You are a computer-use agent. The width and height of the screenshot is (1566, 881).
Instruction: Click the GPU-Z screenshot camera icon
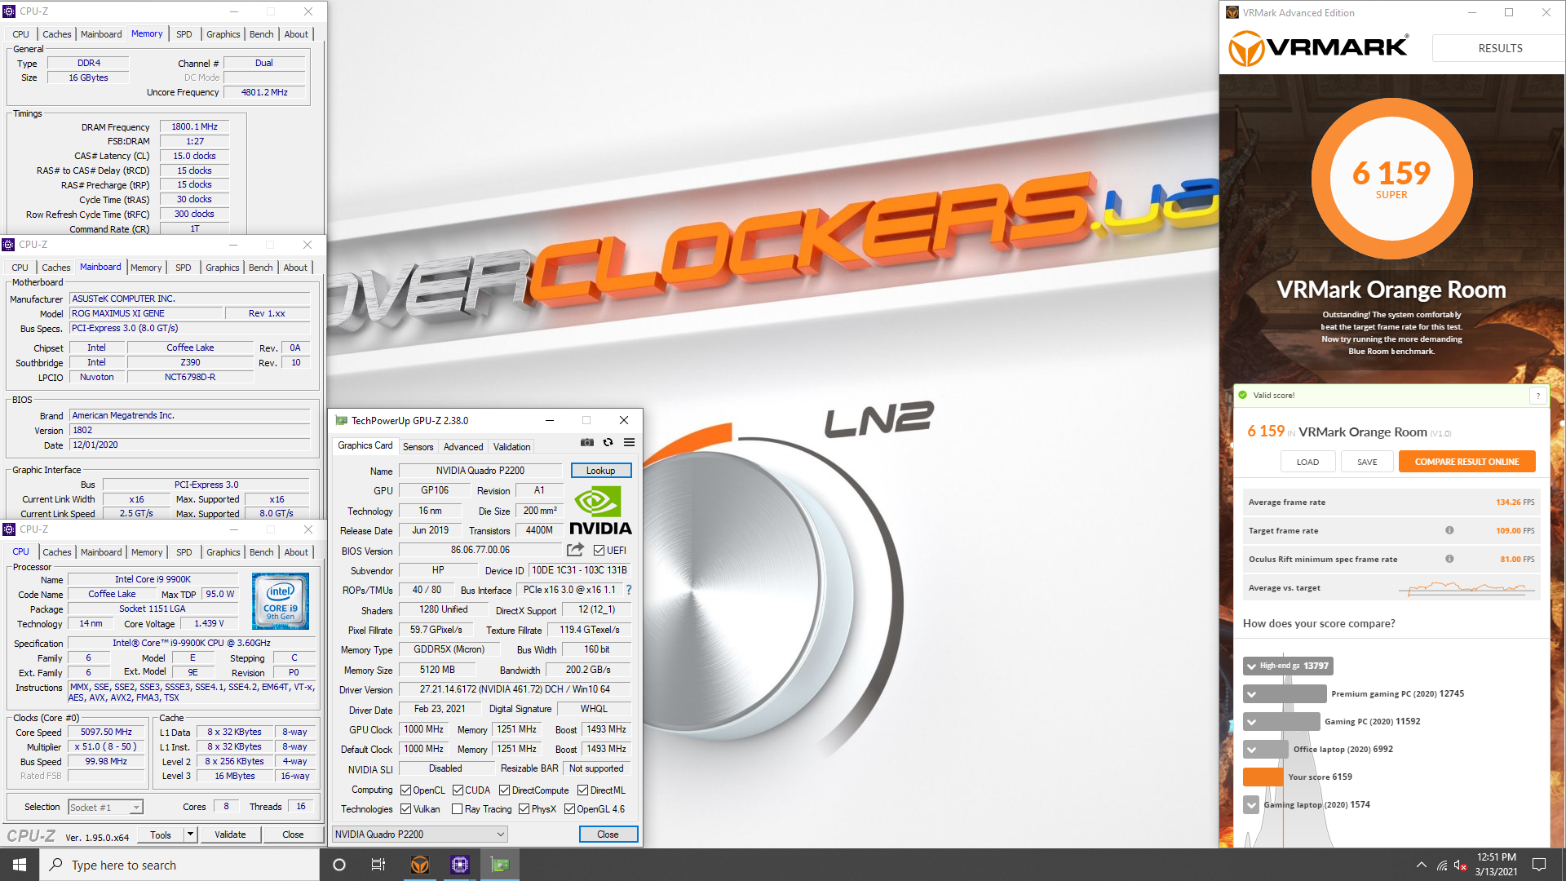tap(587, 442)
